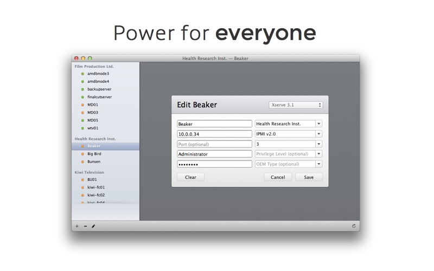434x271 pixels.
Task: Expand the Health Research Inst. group combo box
Action: pos(318,124)
